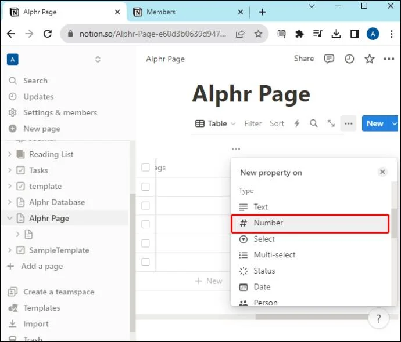Choose the Select property type
401x342 pixels.
coord(310,239)
